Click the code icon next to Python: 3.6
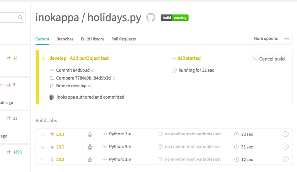The height and width of the screenshot is (172, 297). (104, 159)
